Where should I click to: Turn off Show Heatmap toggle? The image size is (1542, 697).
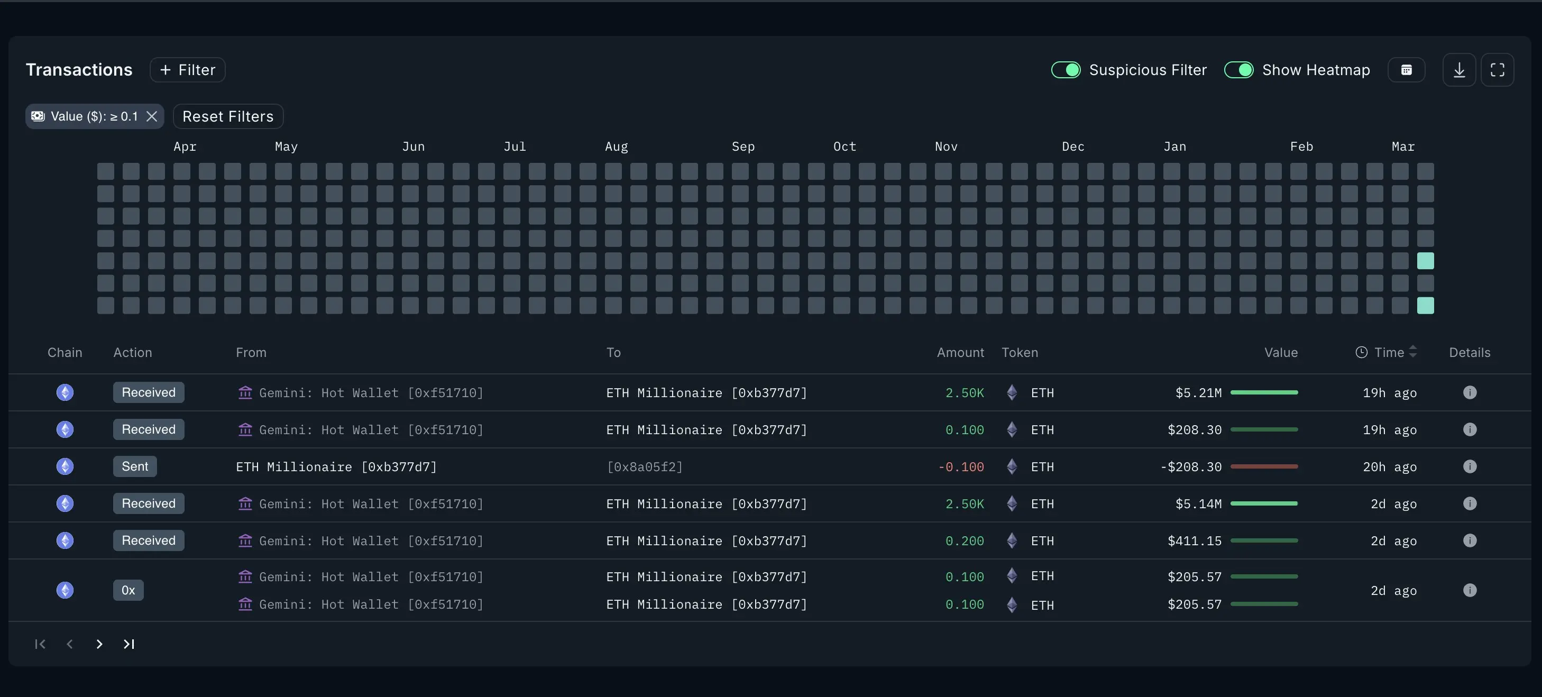(x=1238, y=70)
